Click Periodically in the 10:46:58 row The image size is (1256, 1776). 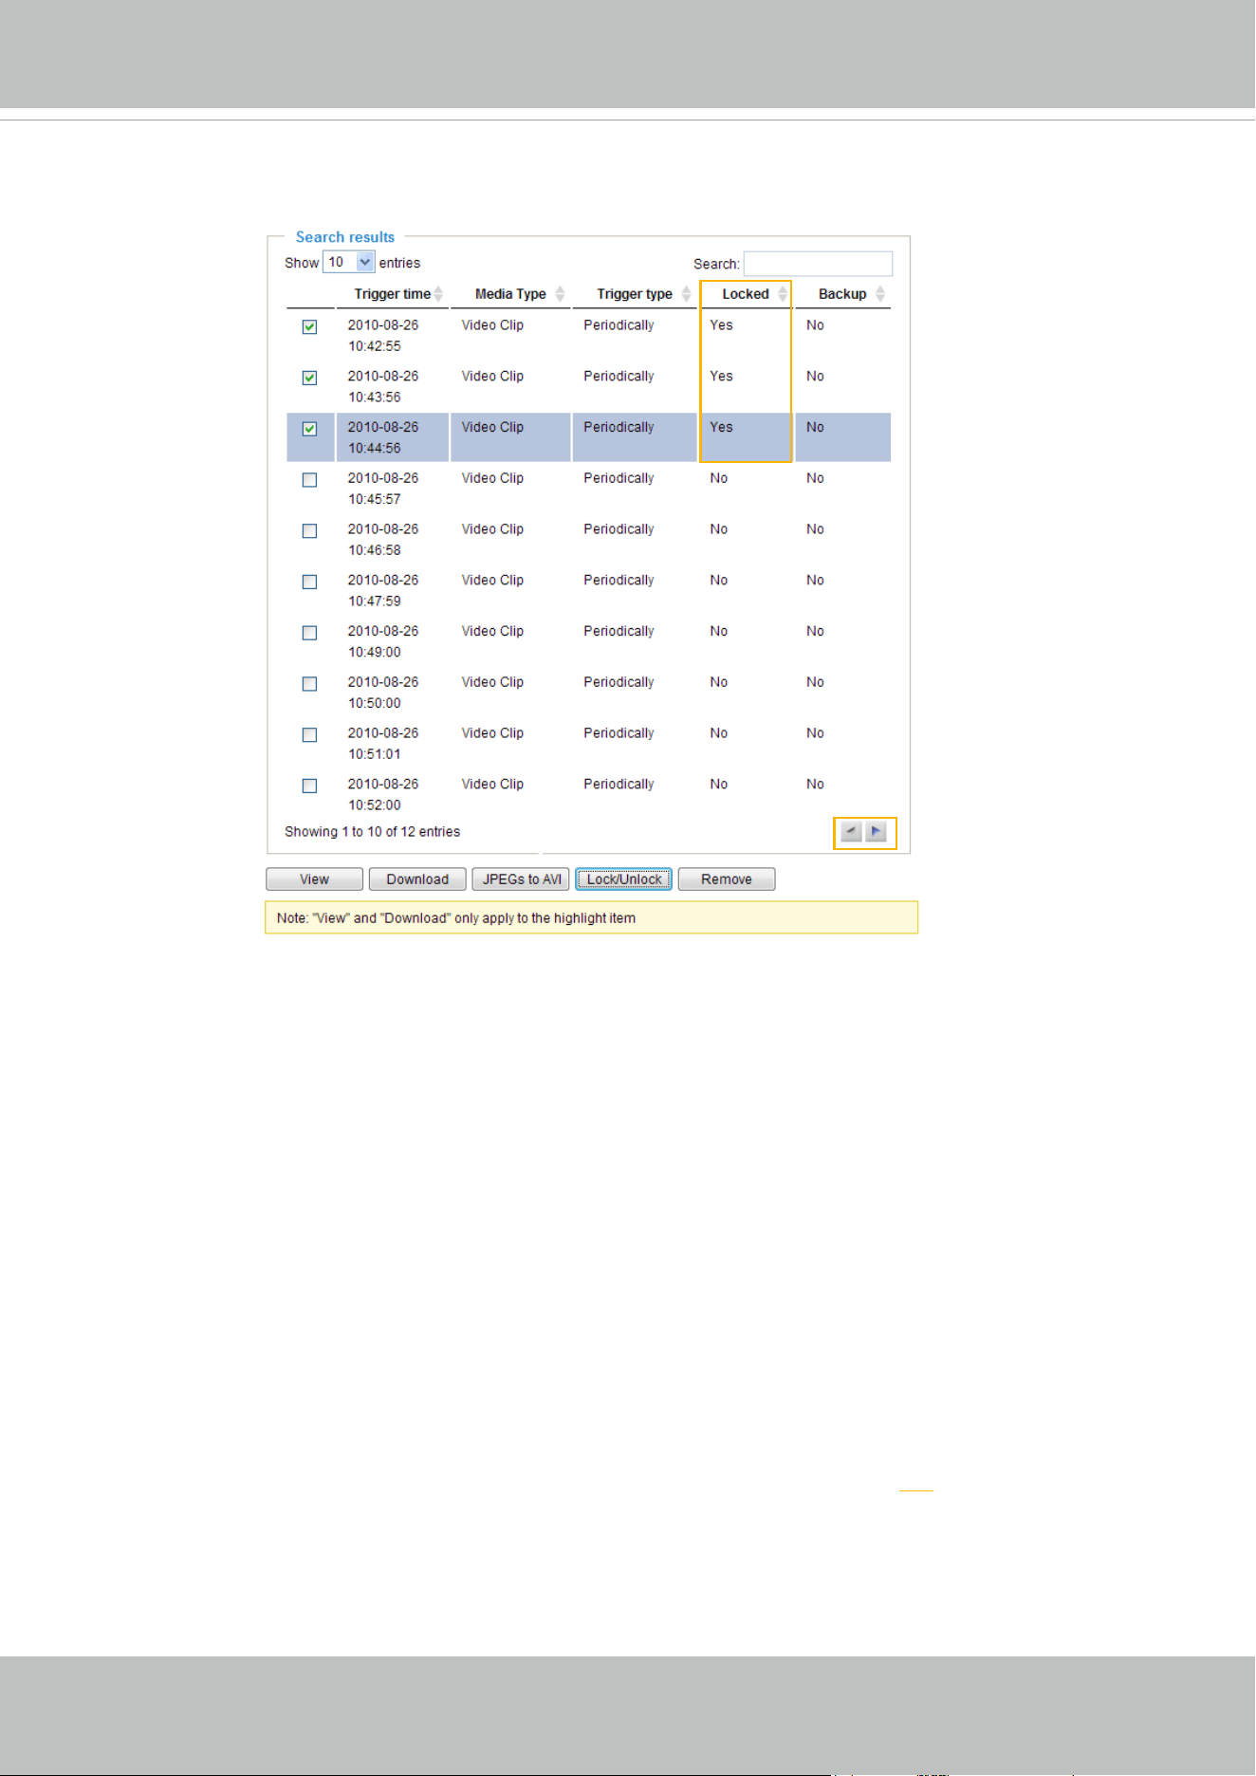click(x=619, y=529)
